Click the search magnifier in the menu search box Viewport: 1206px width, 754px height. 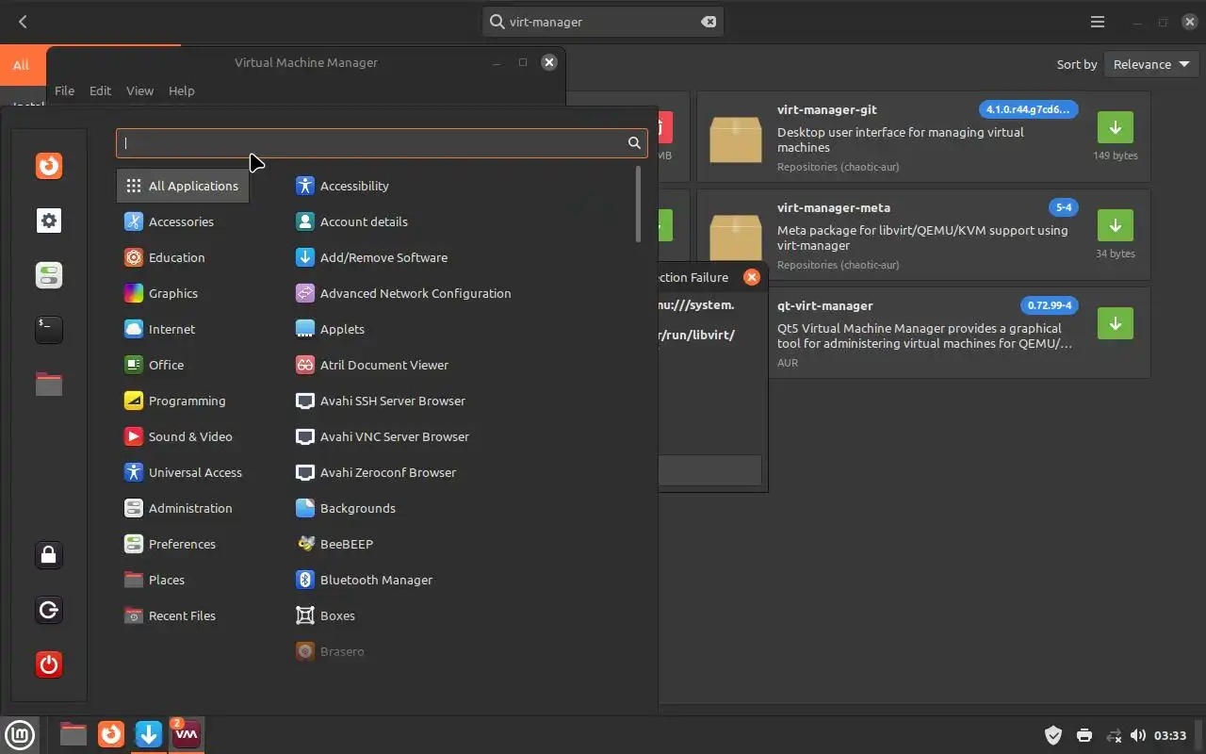coord(634,143)
